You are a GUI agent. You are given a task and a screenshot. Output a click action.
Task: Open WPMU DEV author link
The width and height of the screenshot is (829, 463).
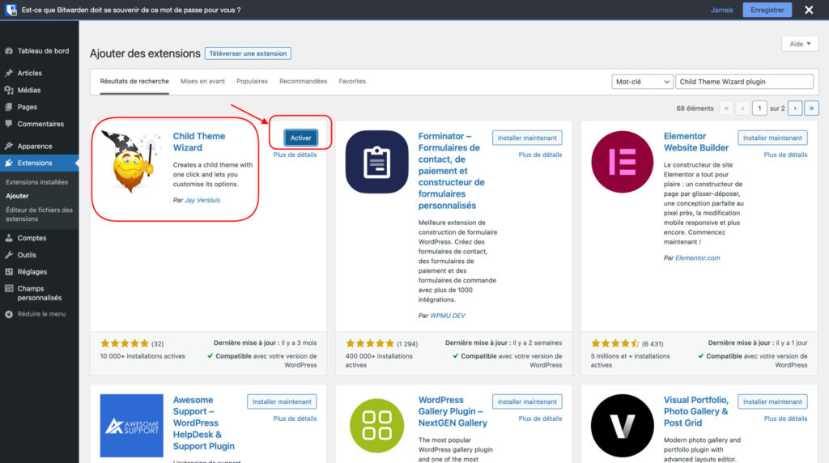447,315
